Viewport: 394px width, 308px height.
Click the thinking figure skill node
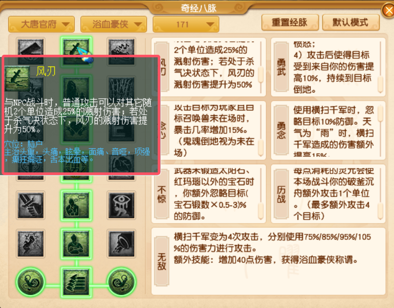pyautogui.click(x=76, y=205)
